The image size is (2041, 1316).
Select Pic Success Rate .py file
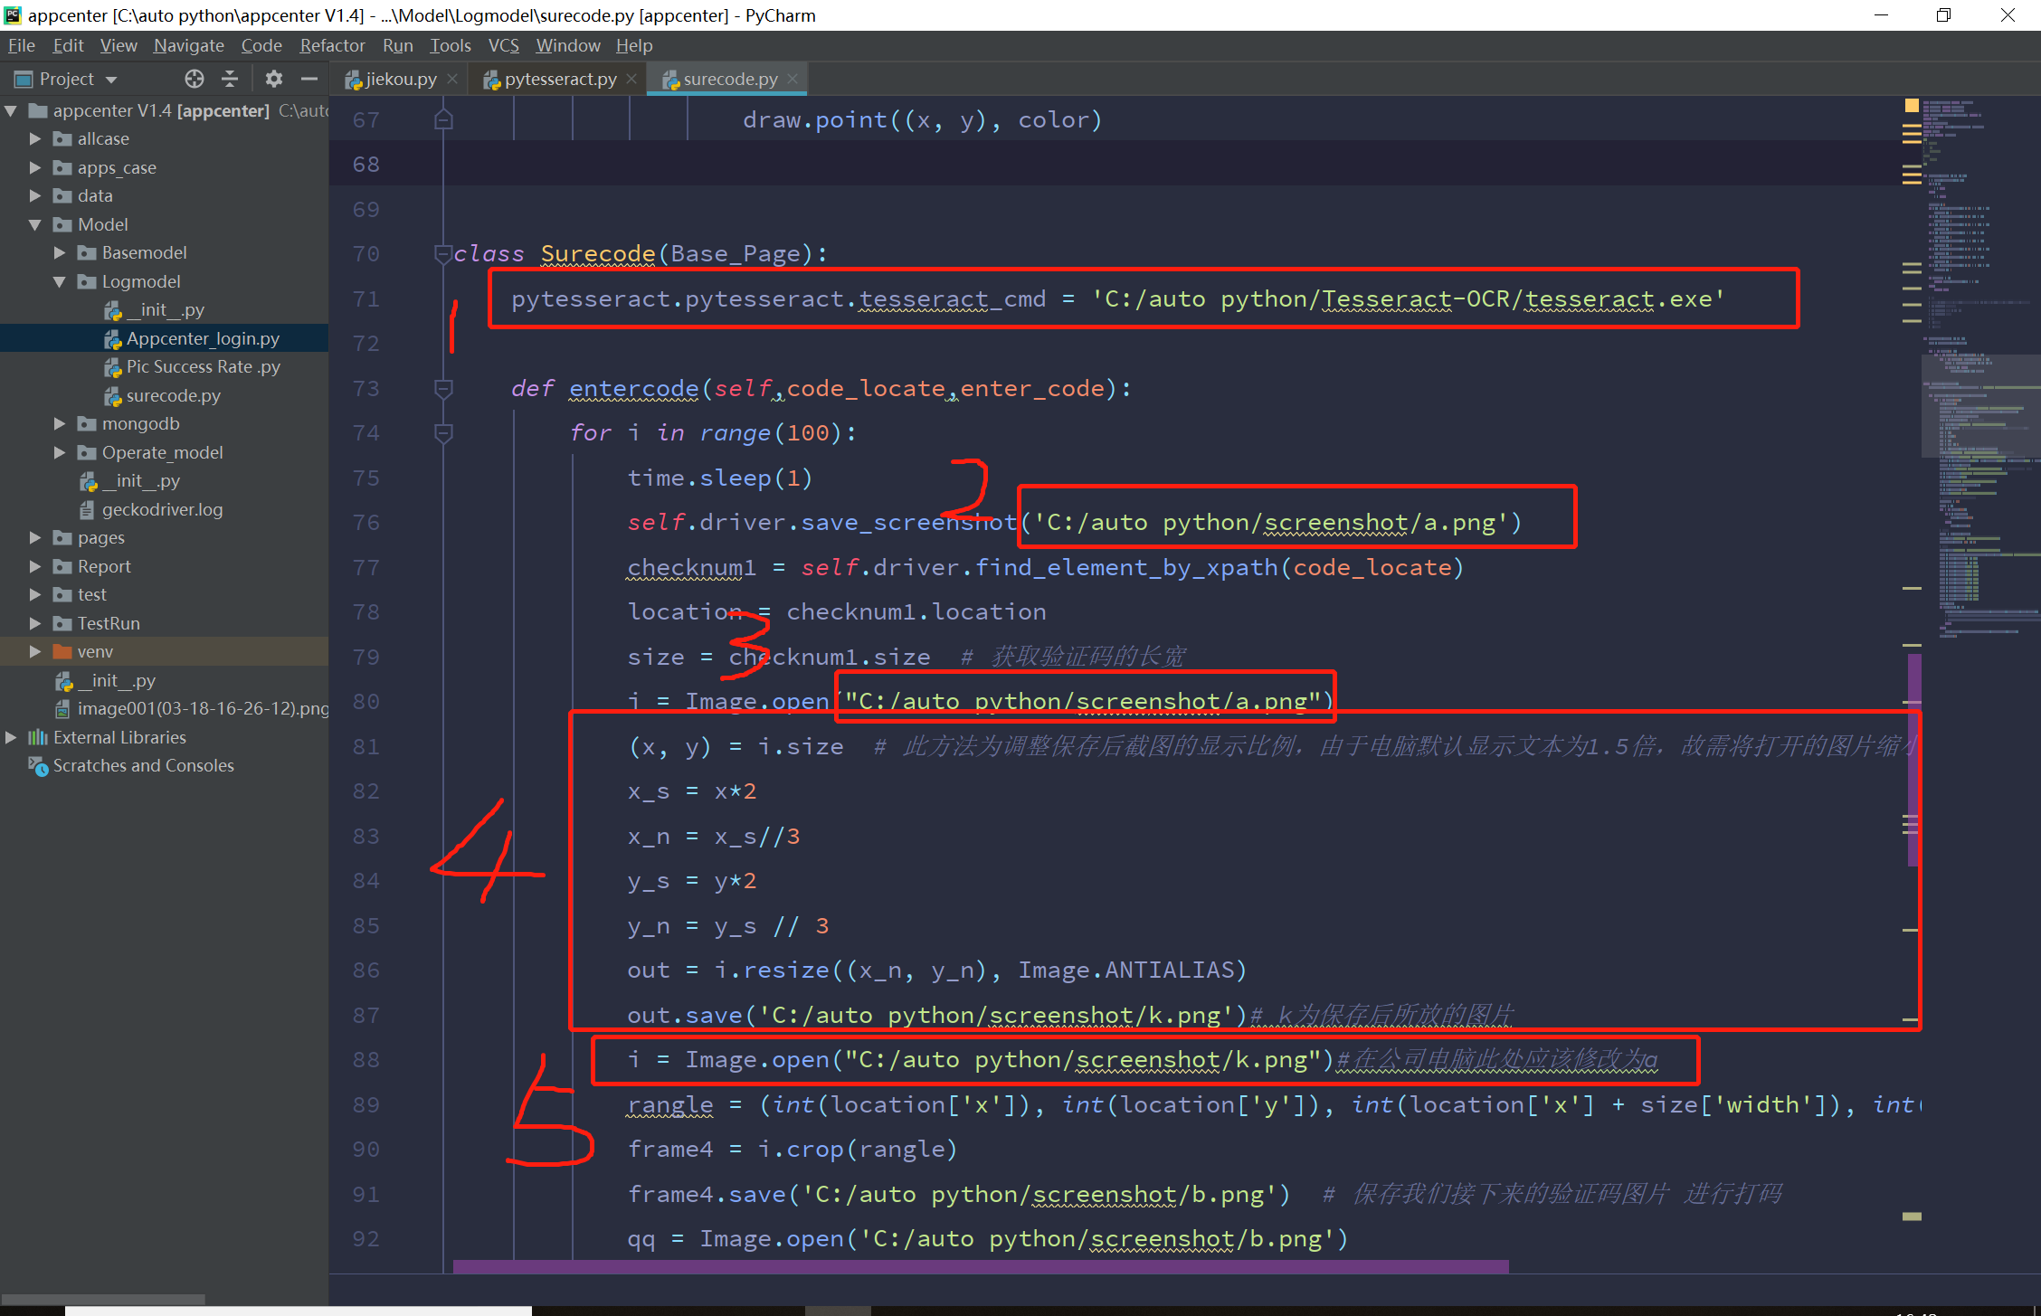203,366
